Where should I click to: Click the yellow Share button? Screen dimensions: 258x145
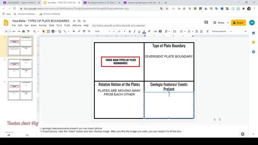pyautogui.click(x=238, y=23)
